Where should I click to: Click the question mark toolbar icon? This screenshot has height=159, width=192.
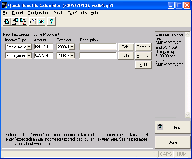click(x=52, y=22)
